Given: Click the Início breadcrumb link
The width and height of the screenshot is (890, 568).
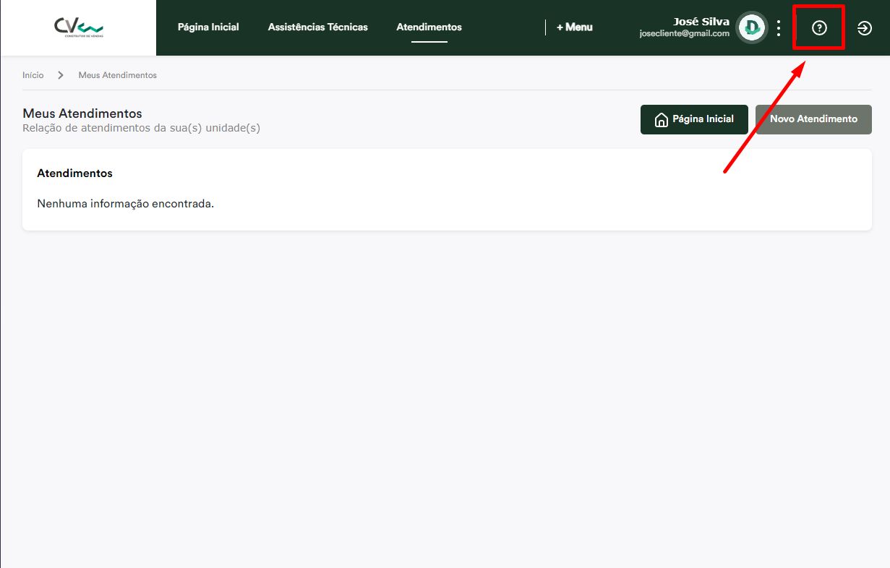Looking at the screenshot, I should pos(33,75).
